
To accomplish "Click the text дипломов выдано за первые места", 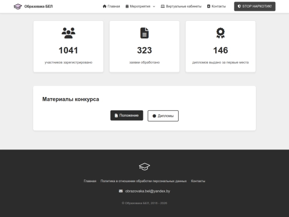I will (x=220, y=62).
